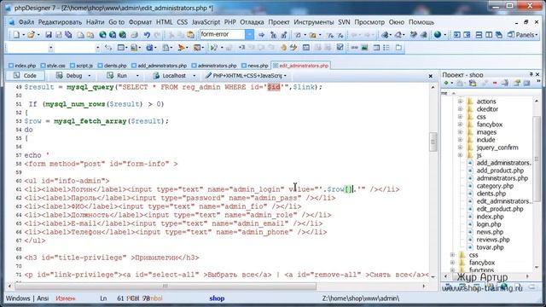The image size is (546, 307).
Task: Open the SVN menu
Action: tap(344, 22)
